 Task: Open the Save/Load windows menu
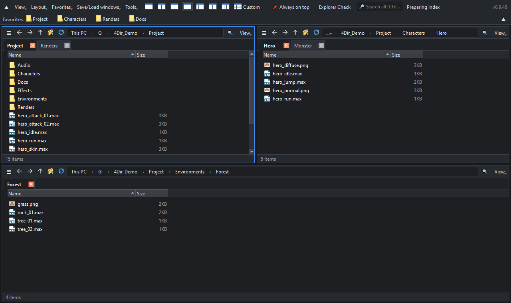point(99,7)
